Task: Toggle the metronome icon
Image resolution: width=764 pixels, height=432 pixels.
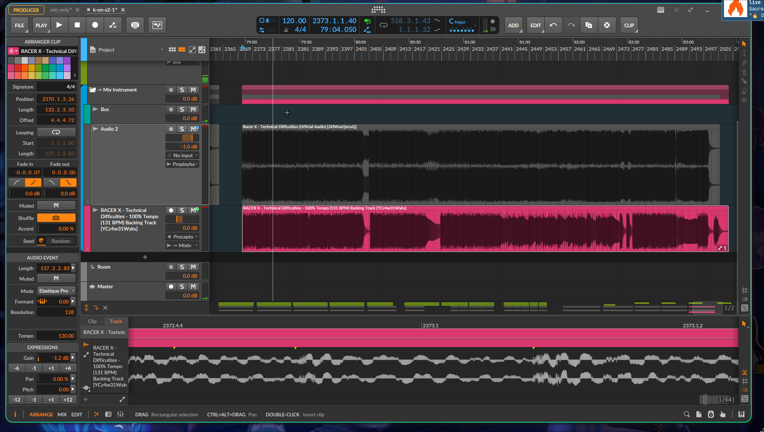Action: coord(286,30)
